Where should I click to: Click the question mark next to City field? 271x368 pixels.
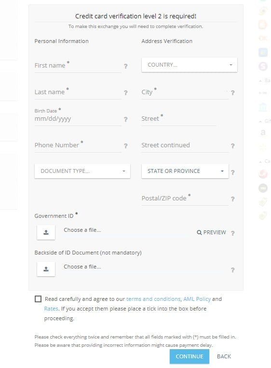[232, 93]
